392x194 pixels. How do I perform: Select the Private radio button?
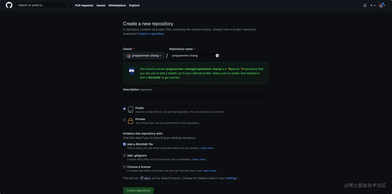pos(124,120)
